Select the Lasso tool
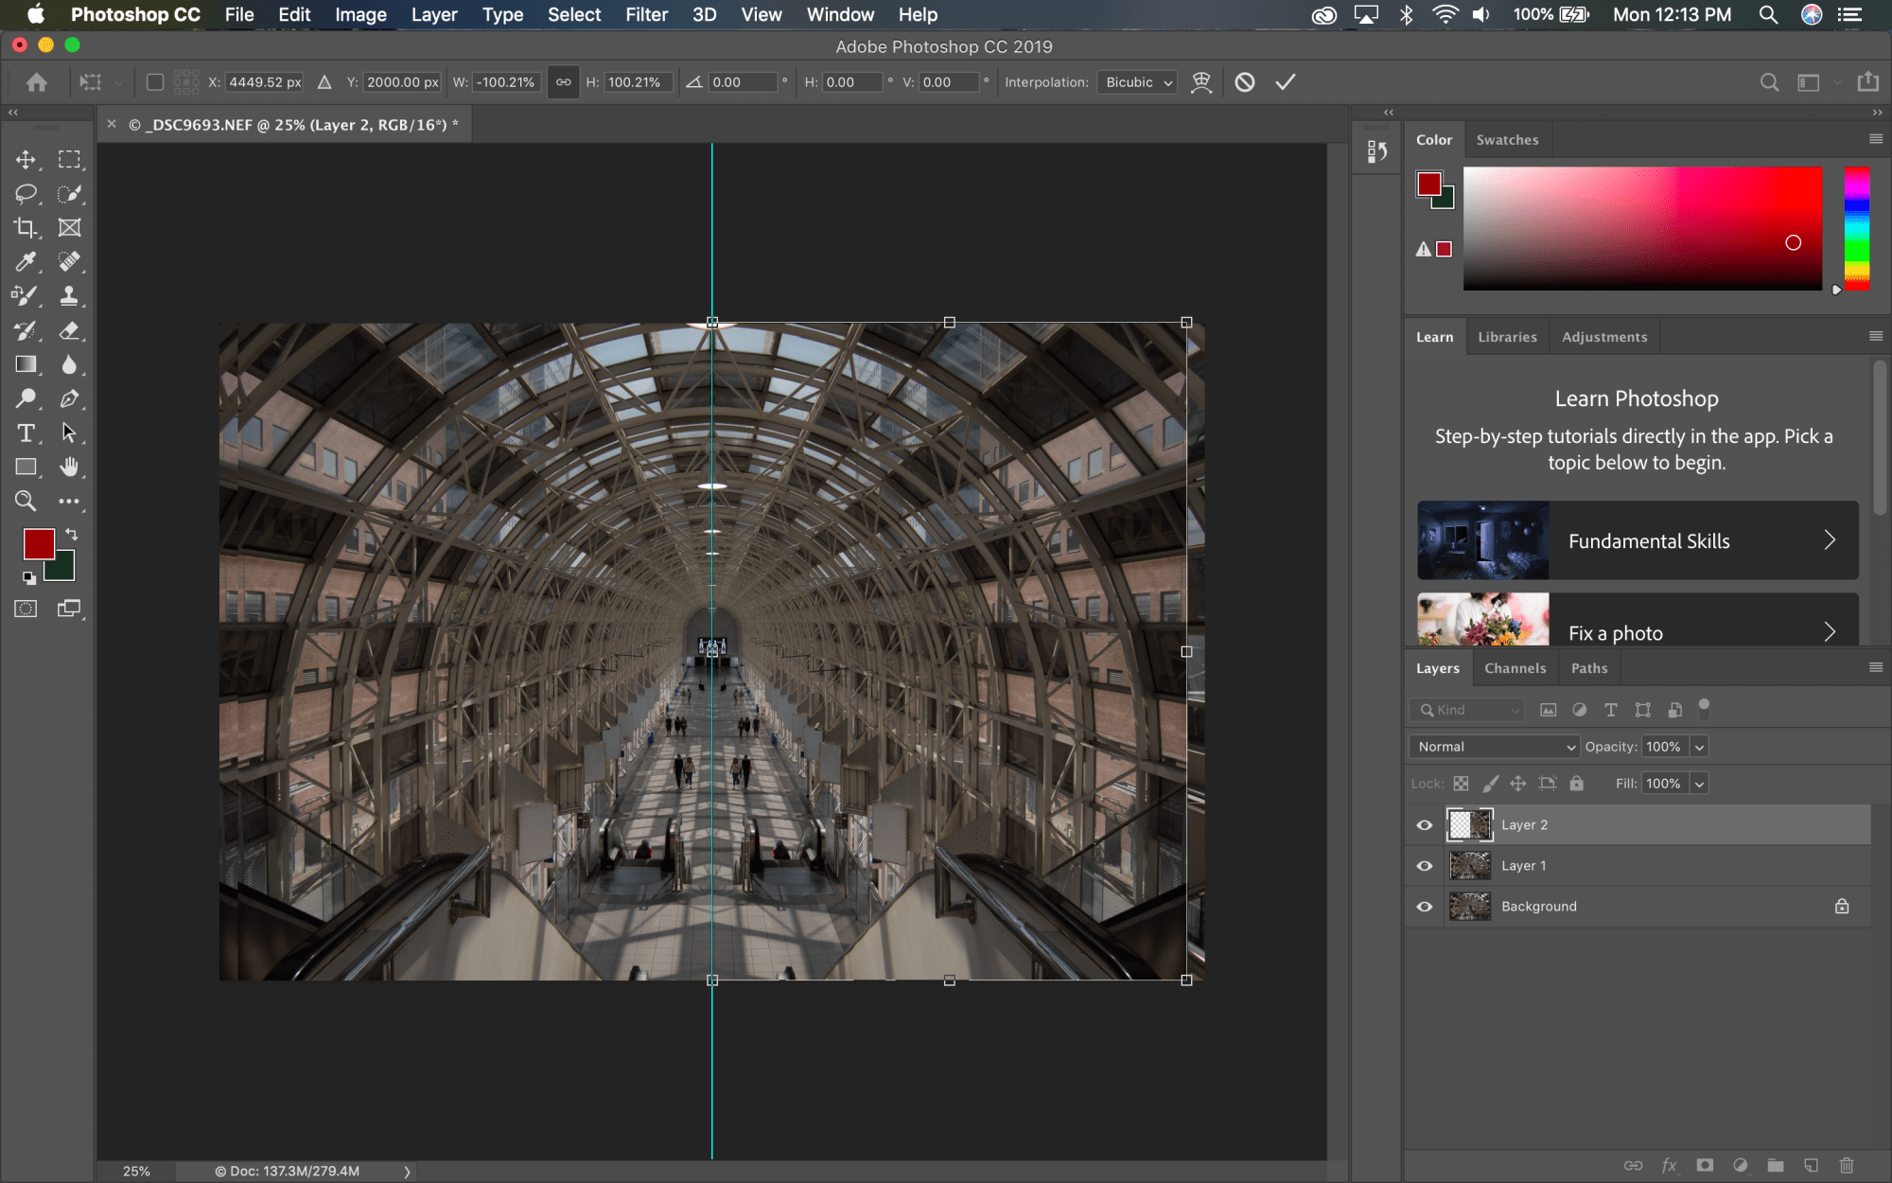1892x1183 pixels. pos(26,194)
